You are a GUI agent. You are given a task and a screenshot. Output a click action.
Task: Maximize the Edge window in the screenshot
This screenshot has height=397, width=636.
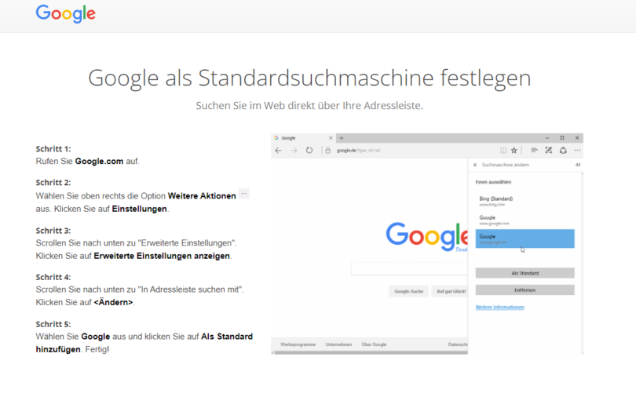562,138
